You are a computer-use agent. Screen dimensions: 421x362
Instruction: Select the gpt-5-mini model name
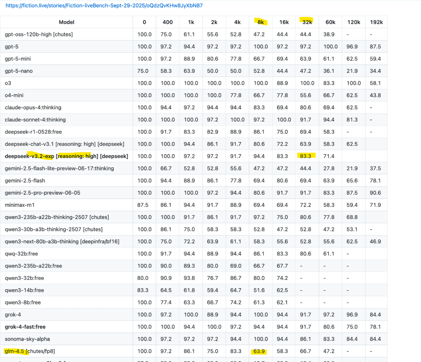tap(18, 59)
